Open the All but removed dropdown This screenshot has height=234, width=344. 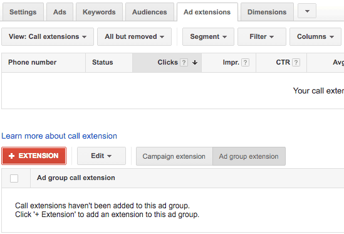click(134, 36)
